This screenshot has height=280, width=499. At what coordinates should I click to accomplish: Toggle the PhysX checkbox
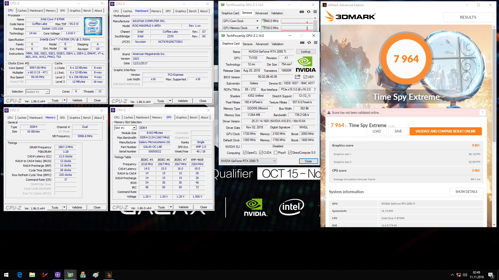275,153
